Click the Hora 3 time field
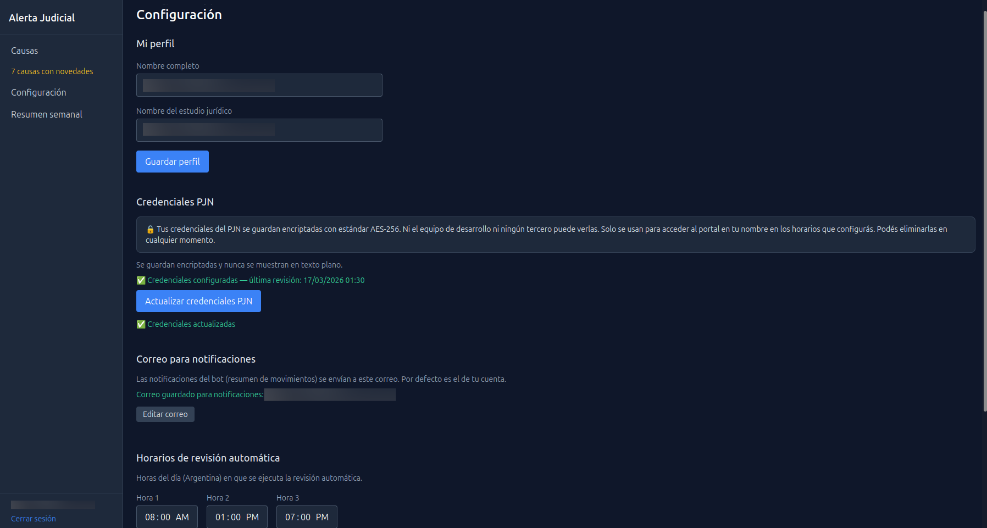This screenshot has width=987, height=528. [x=307, y=516]
